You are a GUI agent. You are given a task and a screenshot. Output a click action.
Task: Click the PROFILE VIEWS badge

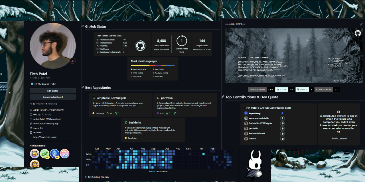[261, 90]
